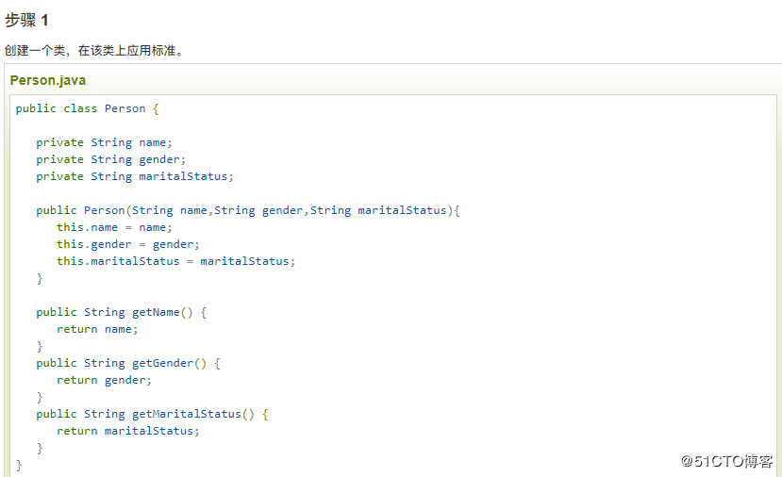The width and height of the screenshot is (782, 477).
Task: Click the "步骤 1" heading
Action: tap(26, 20)
